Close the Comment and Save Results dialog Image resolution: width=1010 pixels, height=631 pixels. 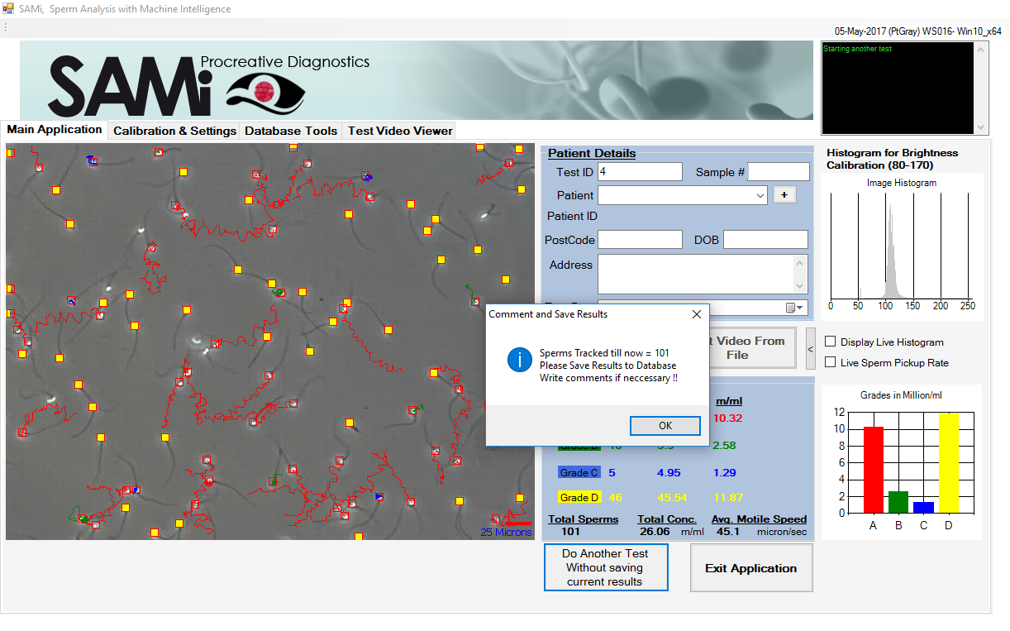pos(696,314)
